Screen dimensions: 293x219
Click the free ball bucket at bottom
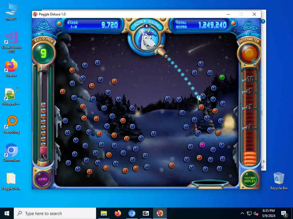click(210, 184)
